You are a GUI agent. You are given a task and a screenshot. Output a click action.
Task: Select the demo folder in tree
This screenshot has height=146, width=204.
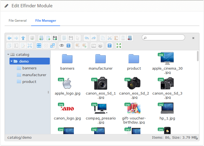29,61
